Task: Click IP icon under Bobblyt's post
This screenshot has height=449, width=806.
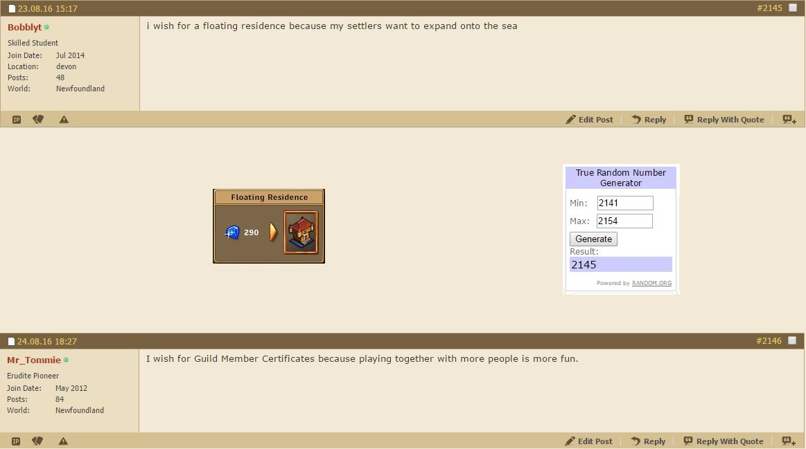Action: pos(17,120)
